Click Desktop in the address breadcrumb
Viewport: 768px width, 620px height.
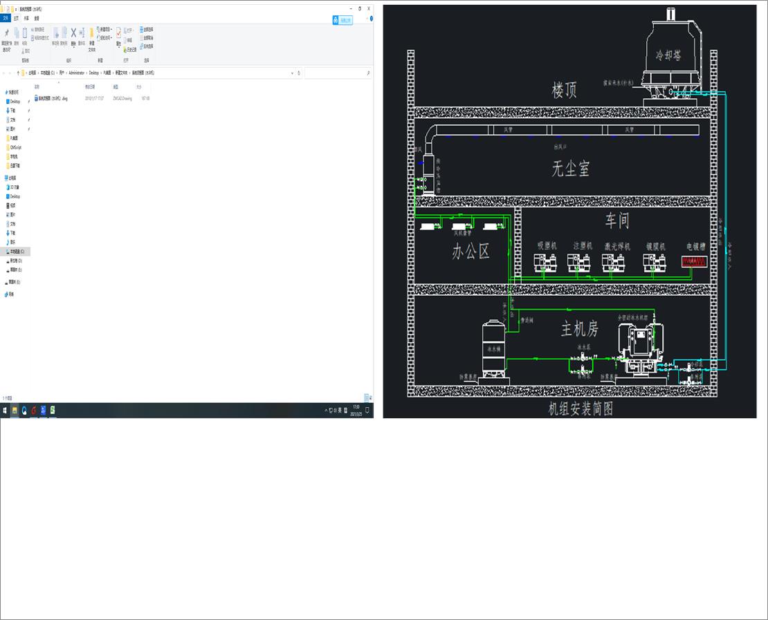pos(93,73)
